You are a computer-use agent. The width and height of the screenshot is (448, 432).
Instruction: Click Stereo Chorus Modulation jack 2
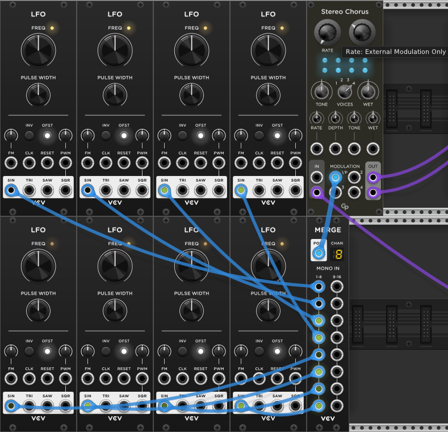click(x=354, y=178)
